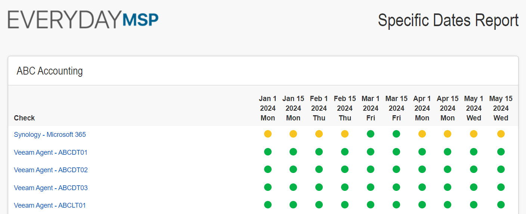Viewport: 526px width, 214px height.
Task: Open the Veeam Agent - ABCDT01 check
Action: (50, 152)
